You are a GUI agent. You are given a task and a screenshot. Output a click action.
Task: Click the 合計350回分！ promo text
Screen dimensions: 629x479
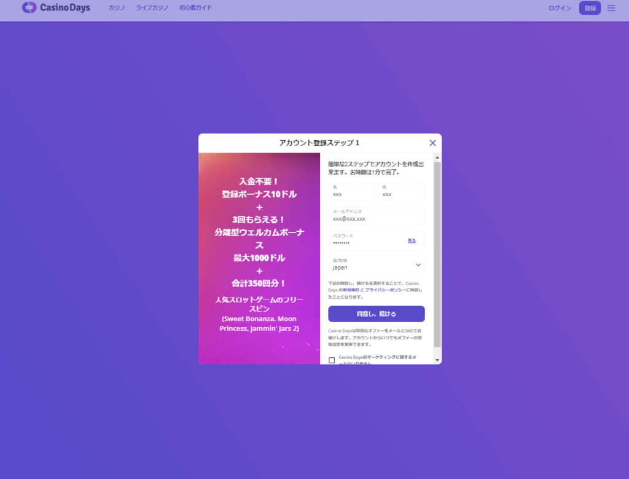(x=259, y=283)
